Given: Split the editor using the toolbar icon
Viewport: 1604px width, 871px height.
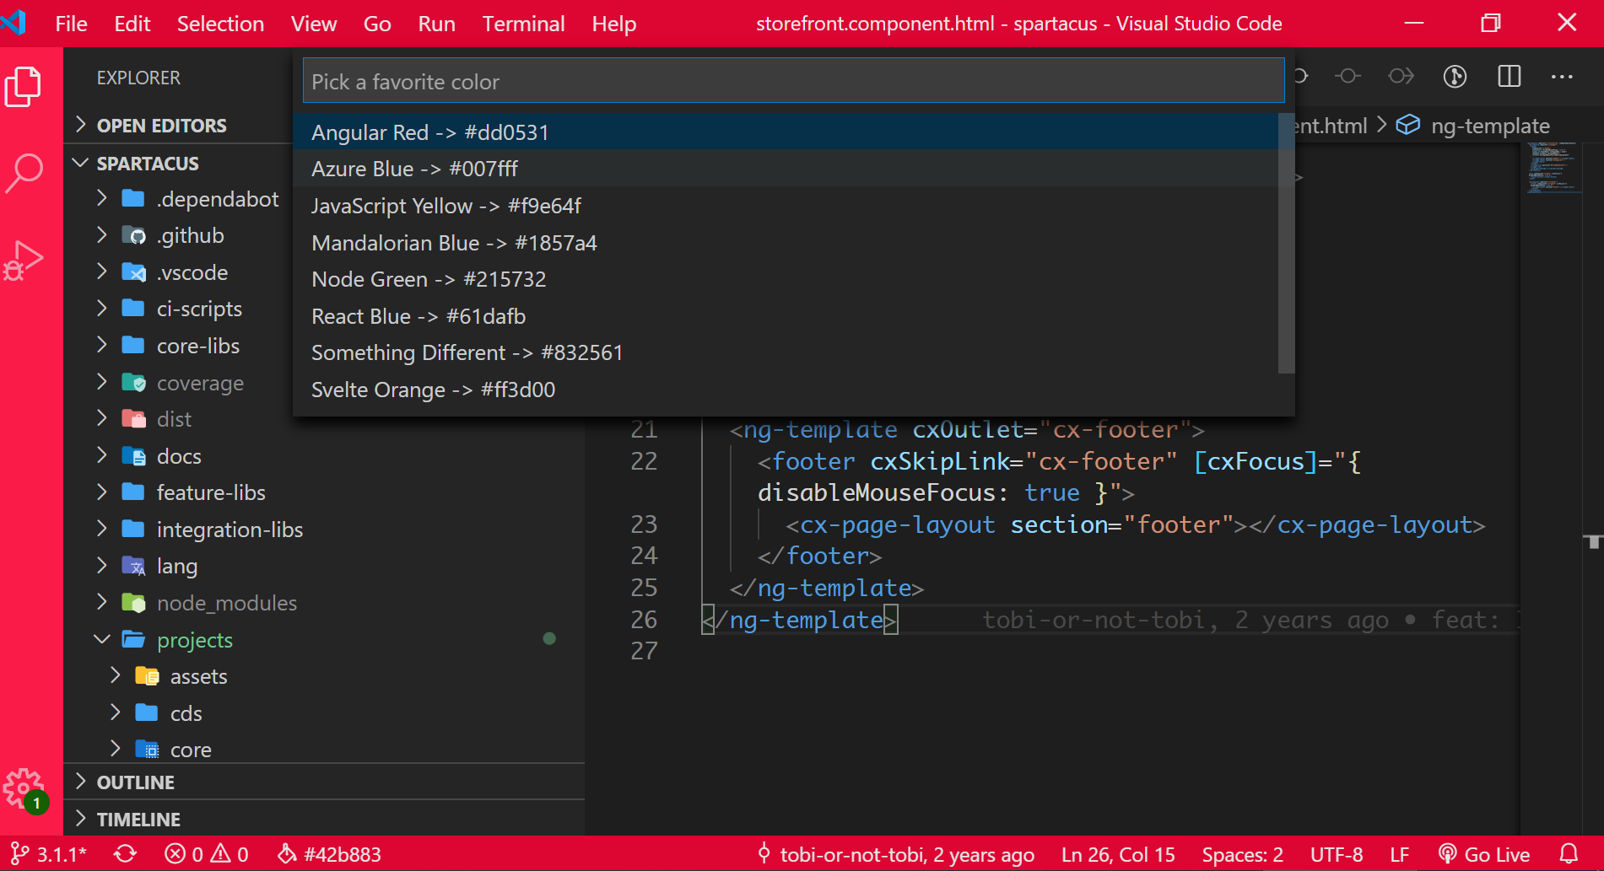Looking at the screenshot, I should 1509,76.
